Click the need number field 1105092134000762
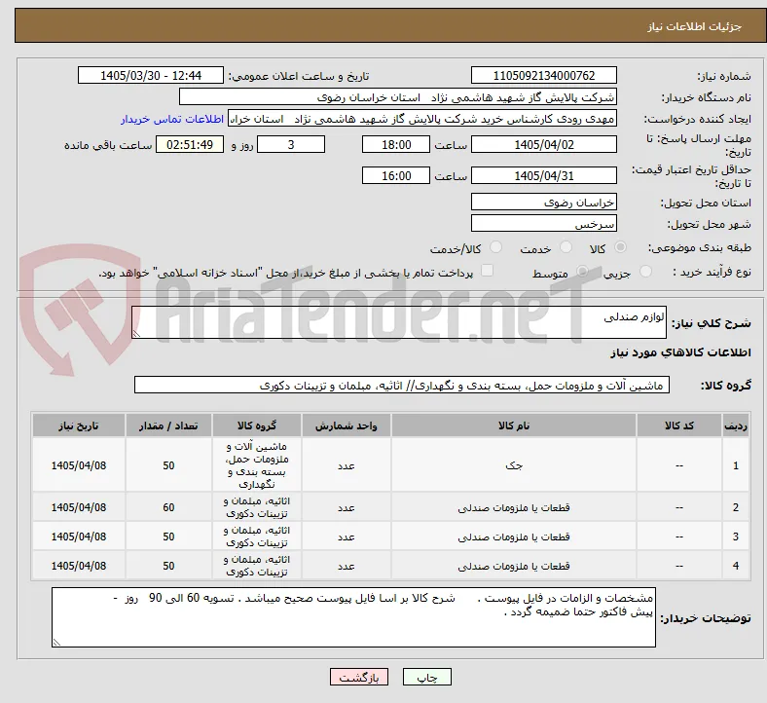Image resolution: width=767 pixels, height=703 pixels. tap(544, 75)
